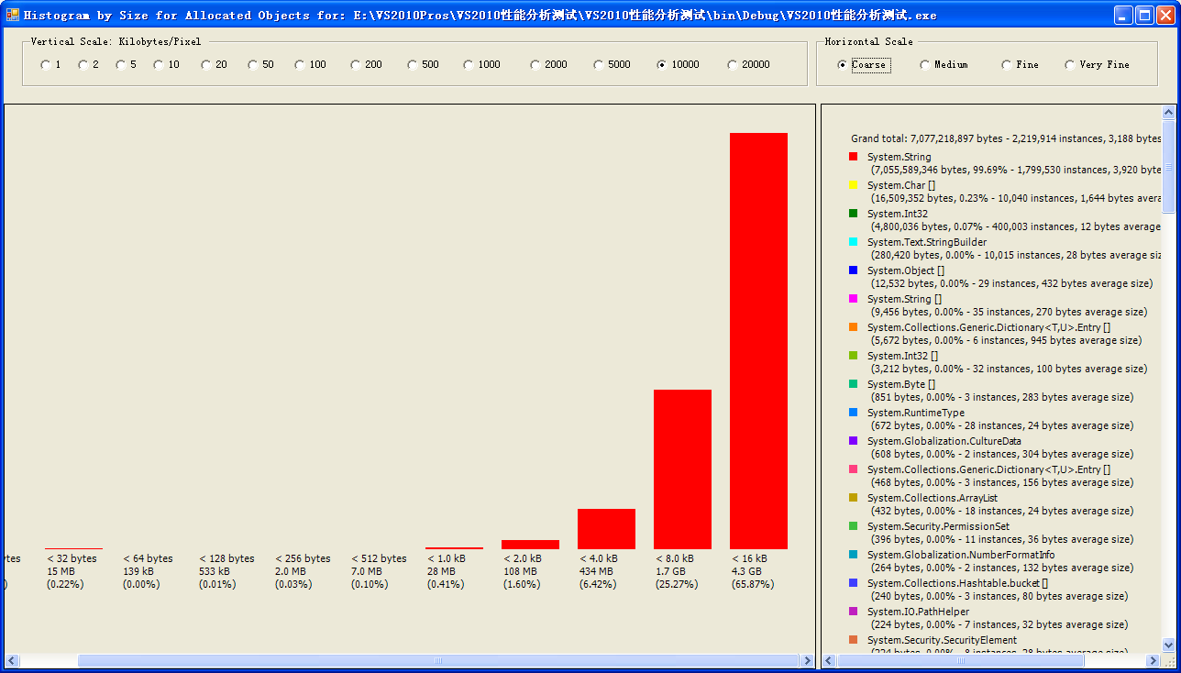Click the cyan System.Text.StringBuilder swatch
The height and width of the screenshot is (673, 1181).
click(854, 242)
